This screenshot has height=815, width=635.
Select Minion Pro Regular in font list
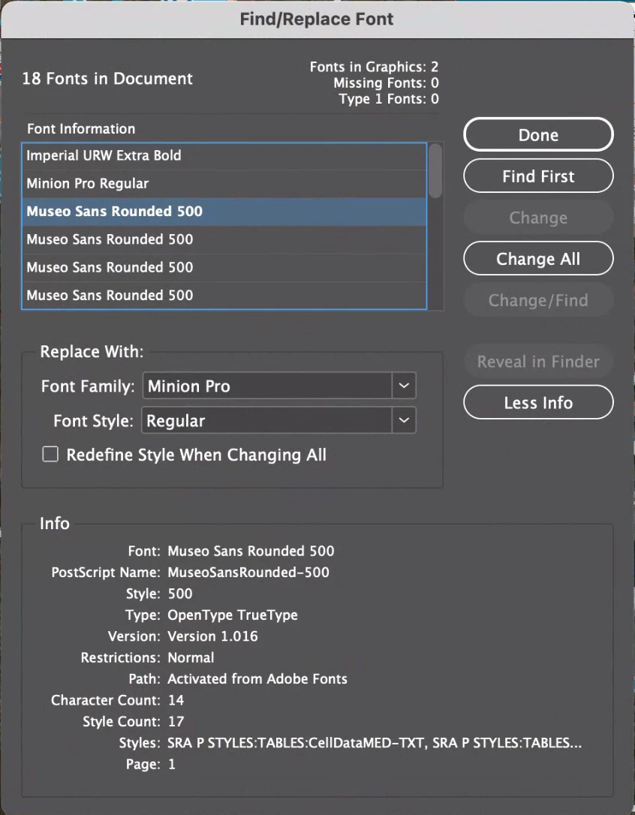point(224,183)
